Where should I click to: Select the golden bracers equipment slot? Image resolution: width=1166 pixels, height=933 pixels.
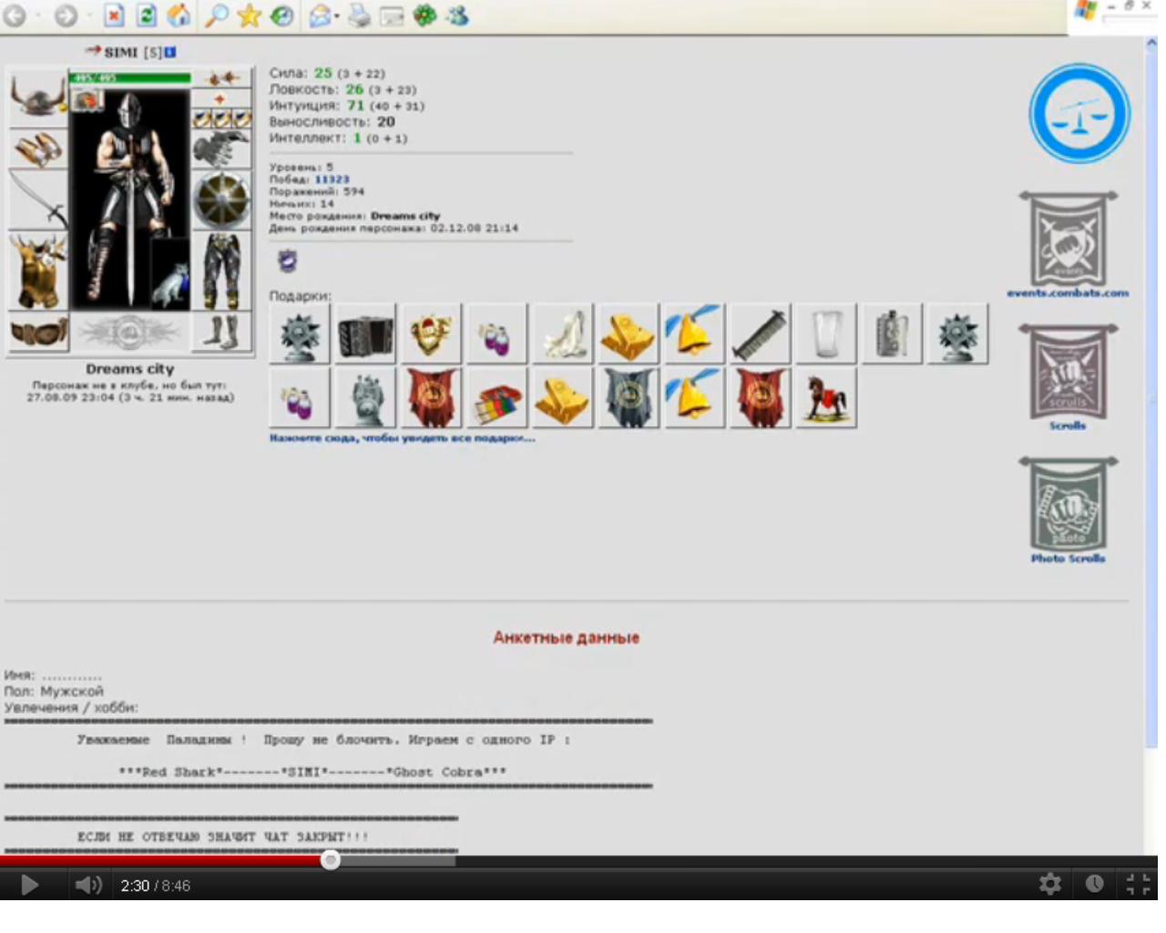[x=37, y=149]
